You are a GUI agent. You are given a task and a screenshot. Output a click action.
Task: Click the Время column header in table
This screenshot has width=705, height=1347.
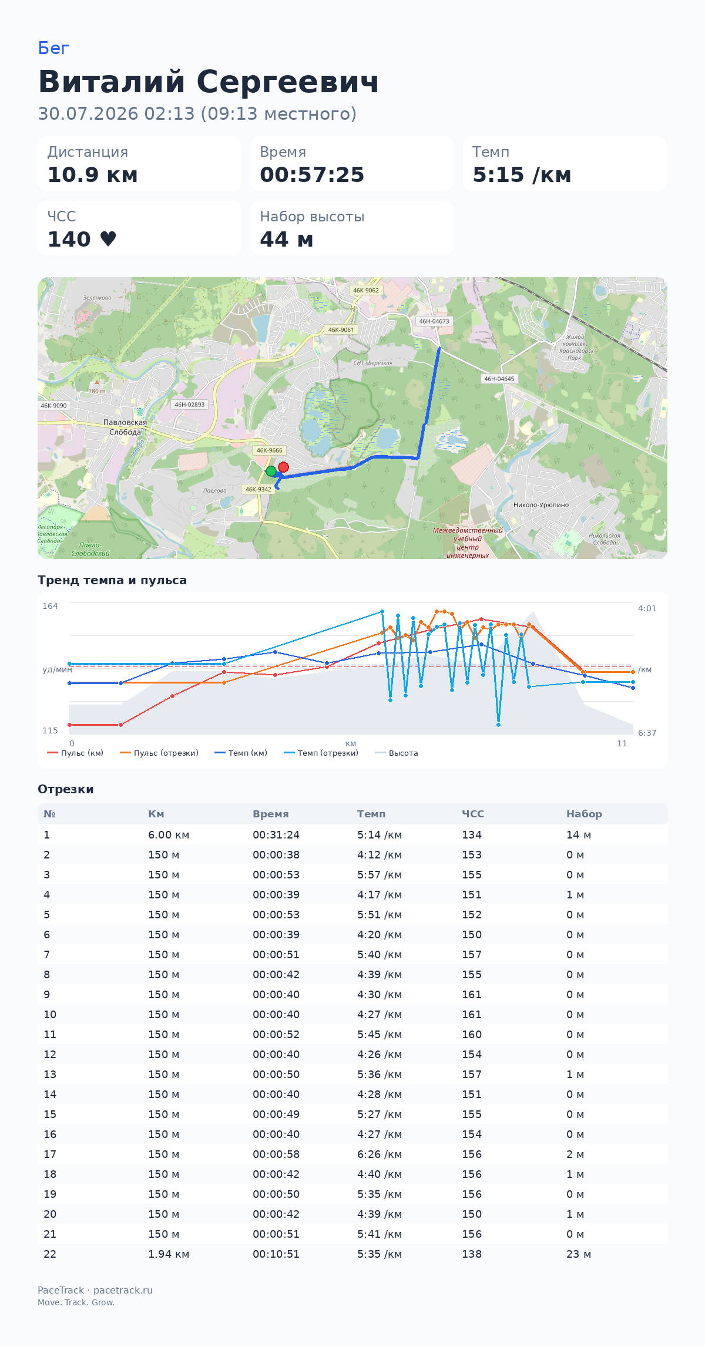pyautogui.click(x=271, y=814)
